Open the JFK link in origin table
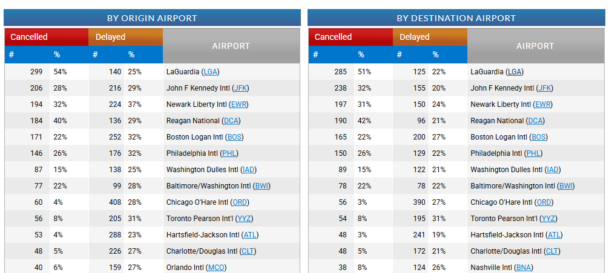Screen dimensions: 609x273 click(x=240, y=88)
